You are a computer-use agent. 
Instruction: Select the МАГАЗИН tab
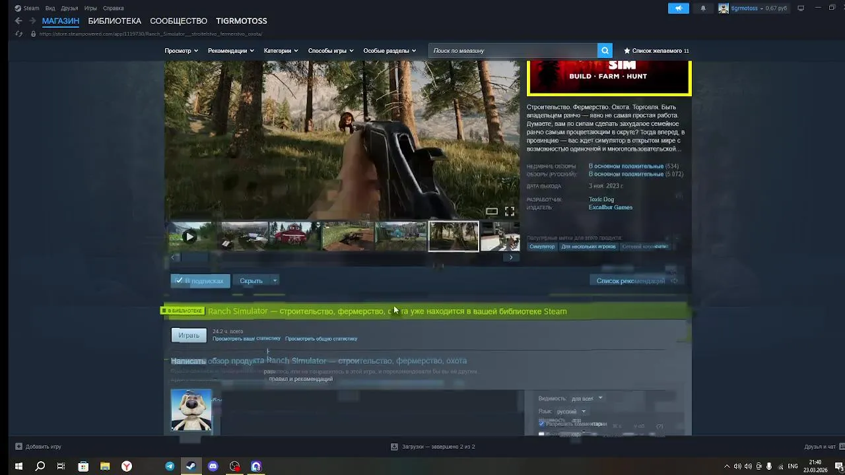(x=61, y=21)
